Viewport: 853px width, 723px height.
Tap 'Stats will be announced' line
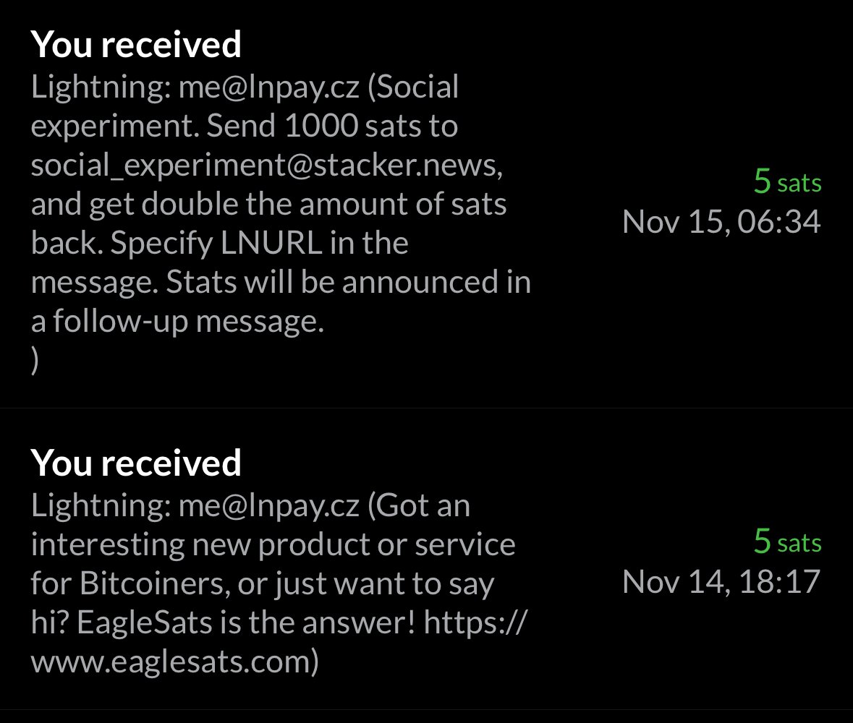click(x=281, y=282)
